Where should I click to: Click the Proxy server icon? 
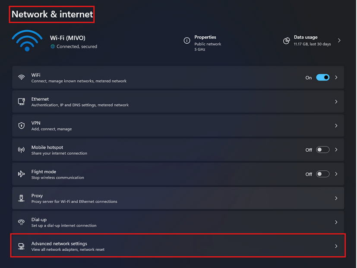click(22, 198)
